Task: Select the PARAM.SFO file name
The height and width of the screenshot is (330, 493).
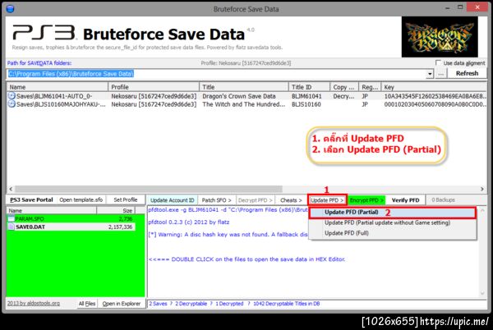Action: [30, 219]
